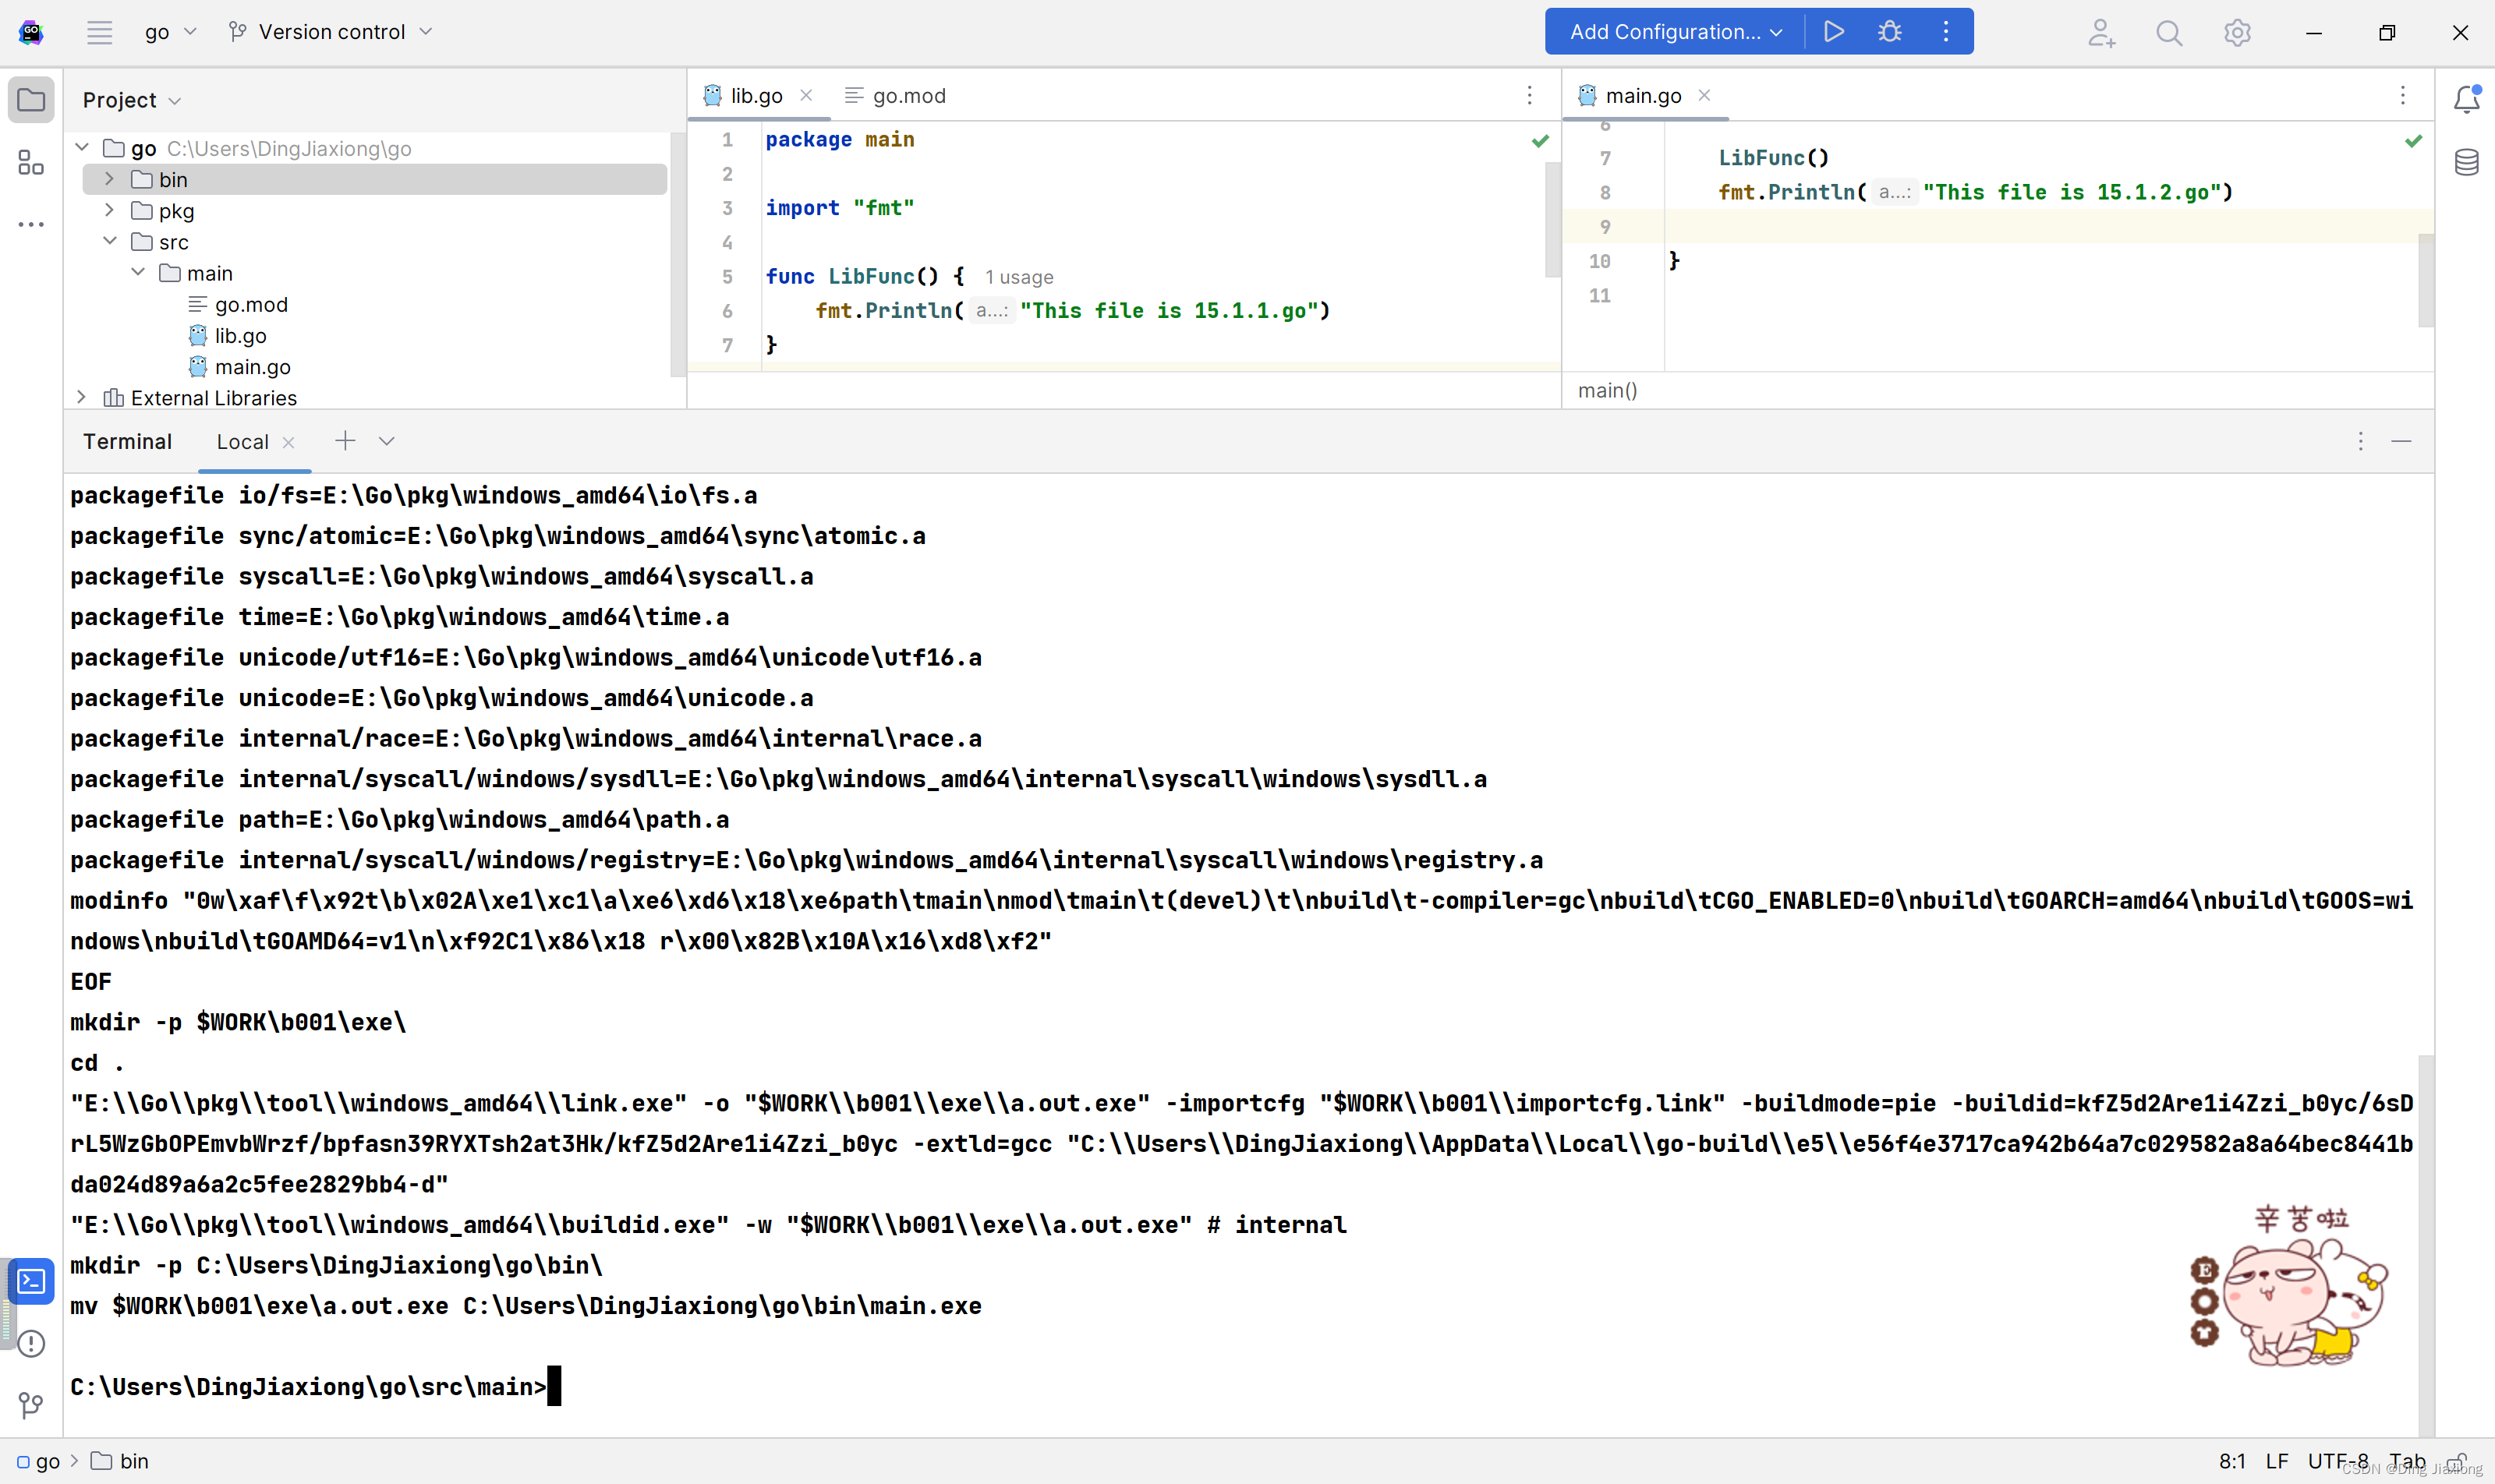Open the Database tool window icon
Viewport: 2495px width, 1484px height.
(2466, 162)
